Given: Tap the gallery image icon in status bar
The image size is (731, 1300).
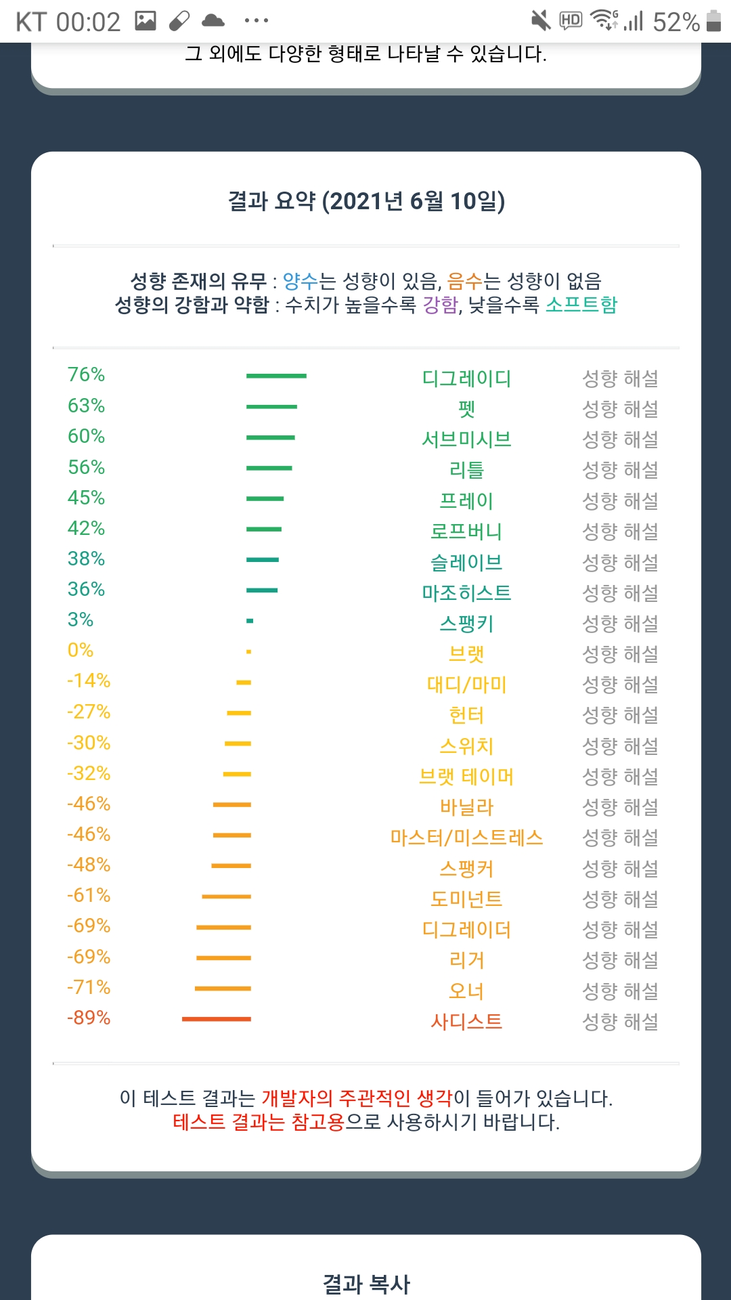Looking at the screenshot, I should pyautogui.click(x=146, y=21).
